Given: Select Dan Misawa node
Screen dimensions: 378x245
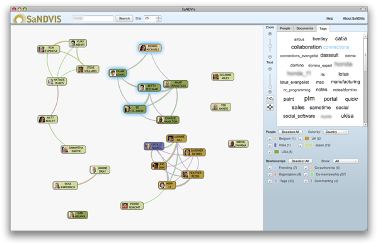Looking at the screenshot, I should (x=77, y=215).
